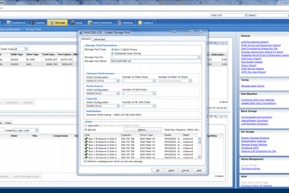The height and width of the screenshot is (193, 289).
Task: Open the Number of Flash Disks dropdown
Action: [154, 81]
